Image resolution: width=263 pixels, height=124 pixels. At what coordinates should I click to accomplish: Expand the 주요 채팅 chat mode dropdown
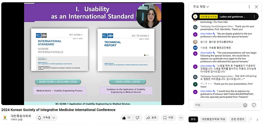coord(201,7)
